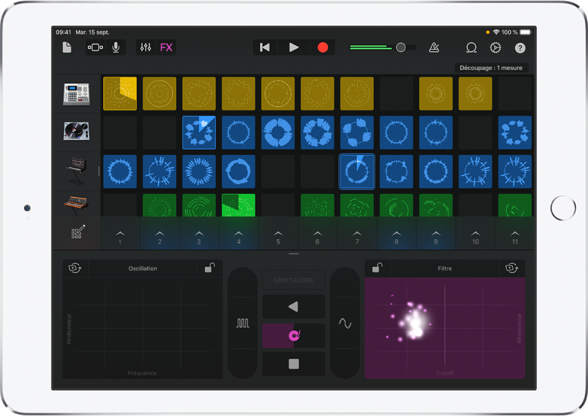Open the track mixer controls
This screenshot has width=588, height=416.
click(x=145, y=47)
